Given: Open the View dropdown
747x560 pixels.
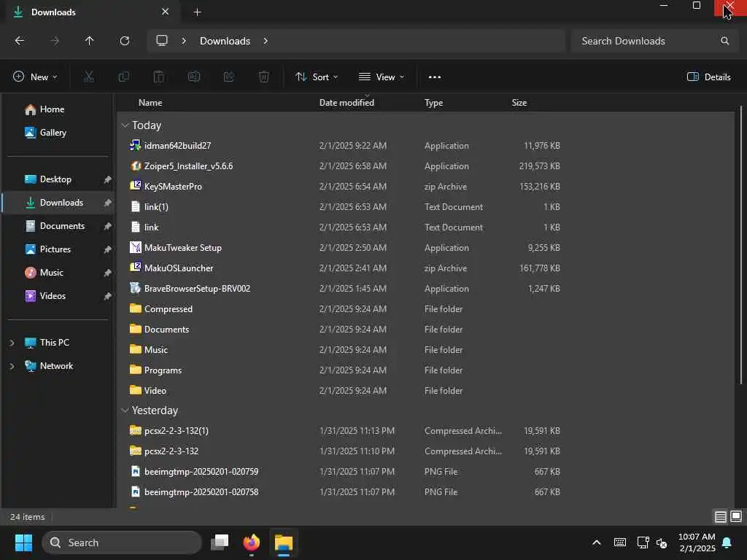Looking at the screenshot, I should 381,77.
